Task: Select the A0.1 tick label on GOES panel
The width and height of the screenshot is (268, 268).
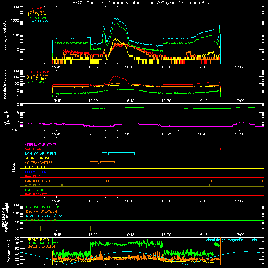Action: (x=15, y=130)
